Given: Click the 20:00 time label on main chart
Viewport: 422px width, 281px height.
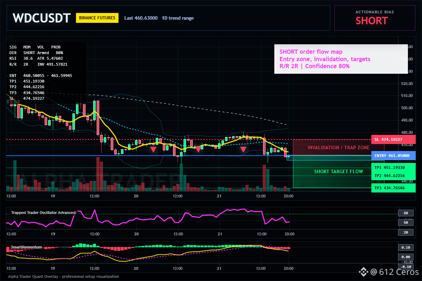Looking at the screenshot, I should [288, 196].
